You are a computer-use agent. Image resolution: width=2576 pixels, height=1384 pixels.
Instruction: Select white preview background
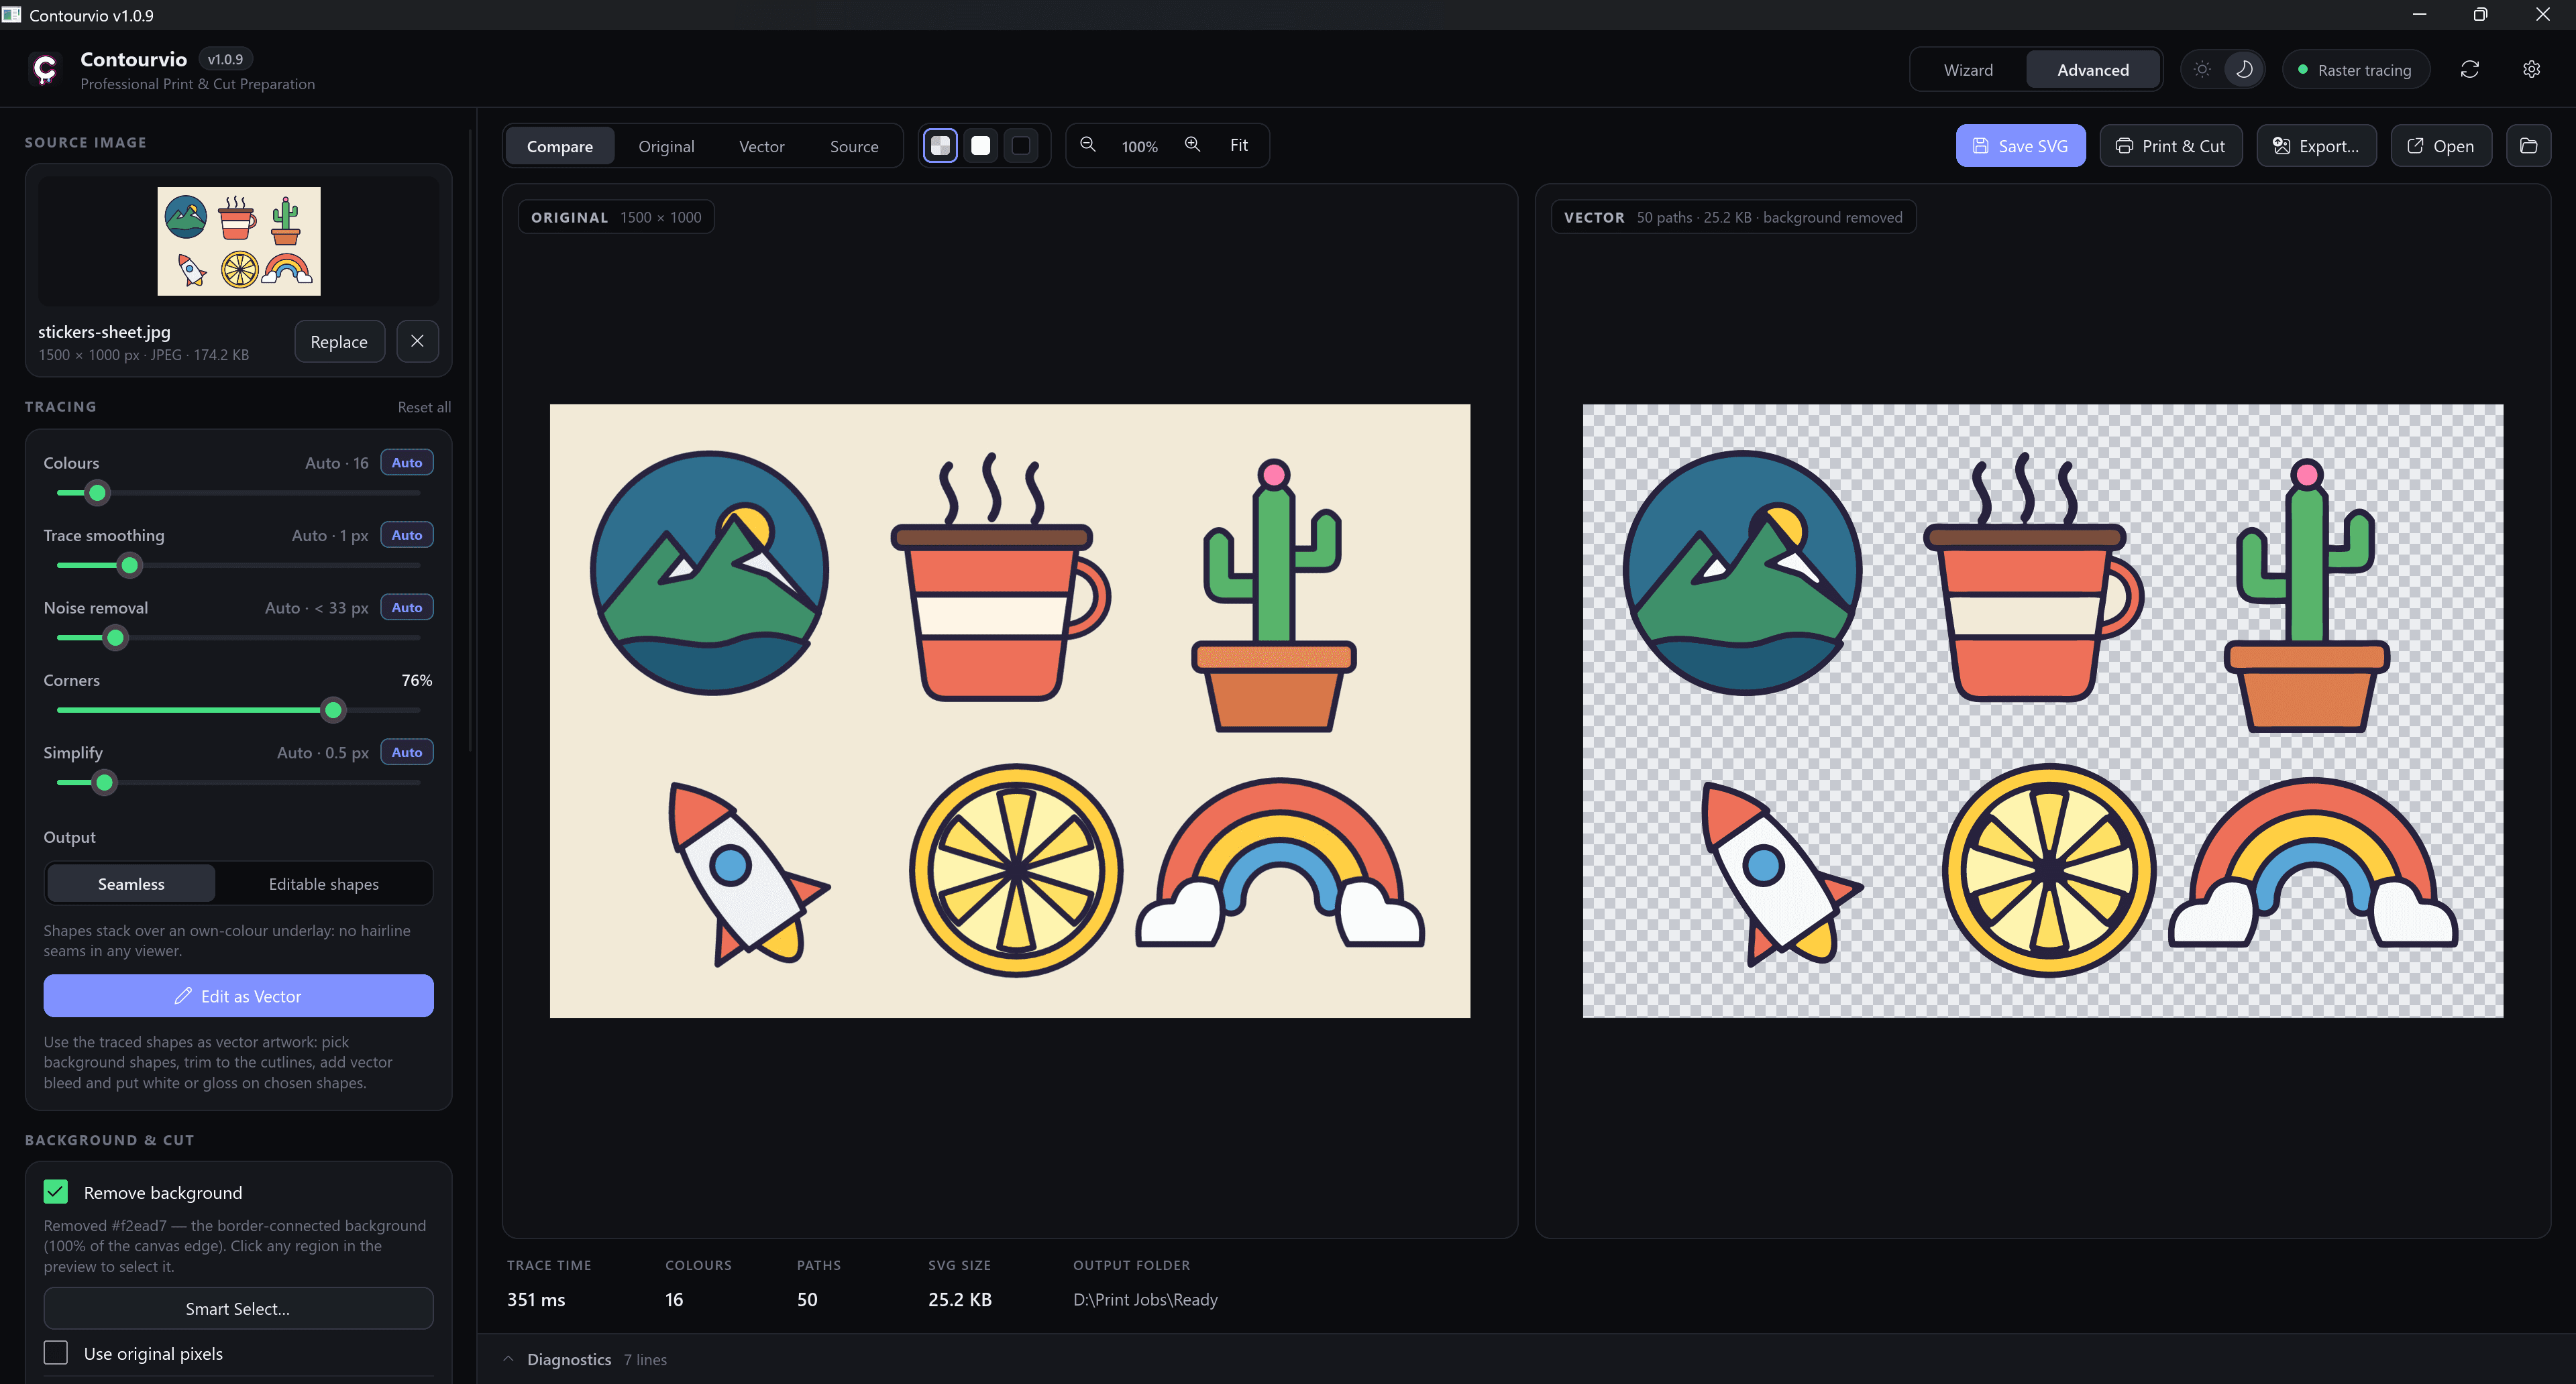point(981,146)
